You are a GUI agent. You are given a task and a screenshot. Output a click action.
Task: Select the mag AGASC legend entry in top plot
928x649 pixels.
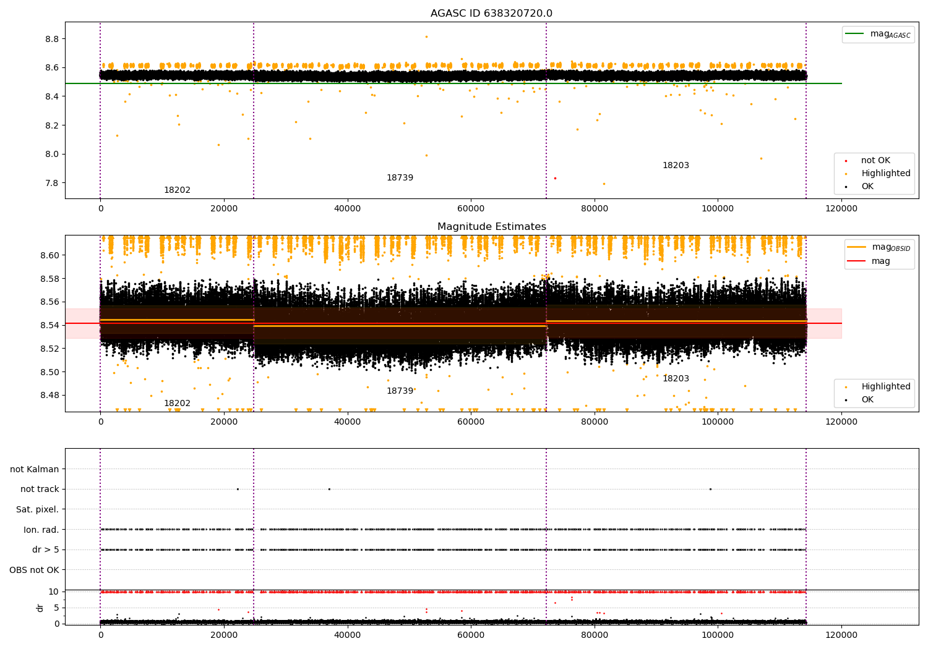(878, 34)
